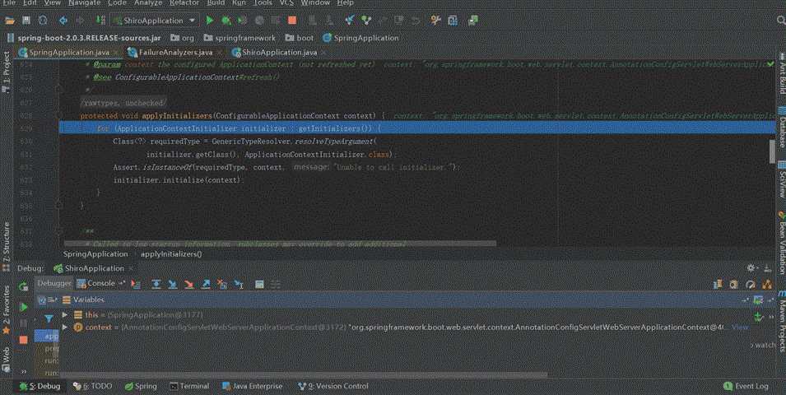Open the TODO tool window

93,386
